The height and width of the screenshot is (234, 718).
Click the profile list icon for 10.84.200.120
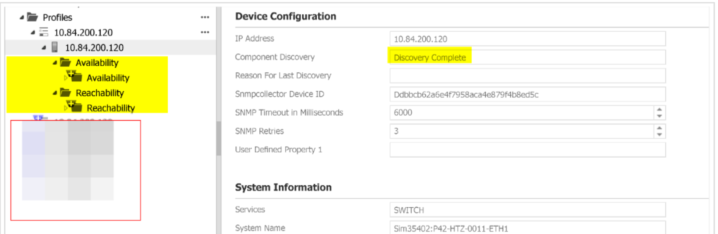pyautogui.click(x=44, y=32)
